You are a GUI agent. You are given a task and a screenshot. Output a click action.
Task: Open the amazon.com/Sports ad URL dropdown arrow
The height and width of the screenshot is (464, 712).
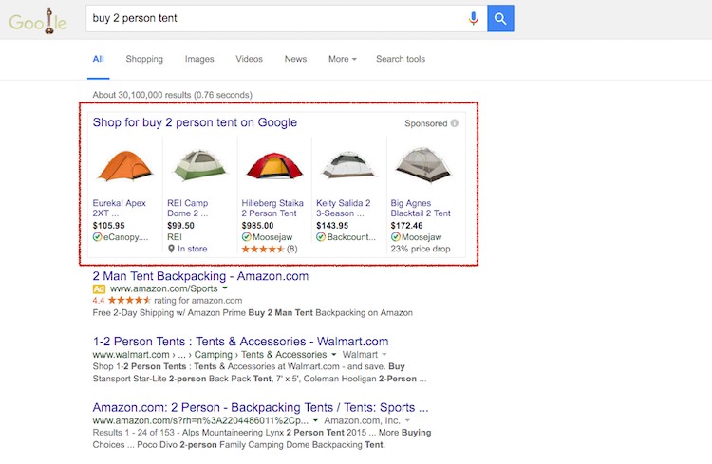(225, 288)
